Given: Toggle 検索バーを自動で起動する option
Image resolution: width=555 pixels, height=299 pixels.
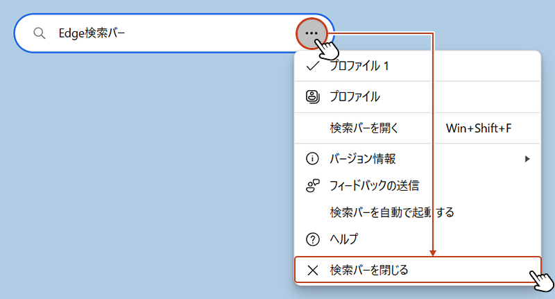Looking at the screenshot, I should [x=418, y=212].
